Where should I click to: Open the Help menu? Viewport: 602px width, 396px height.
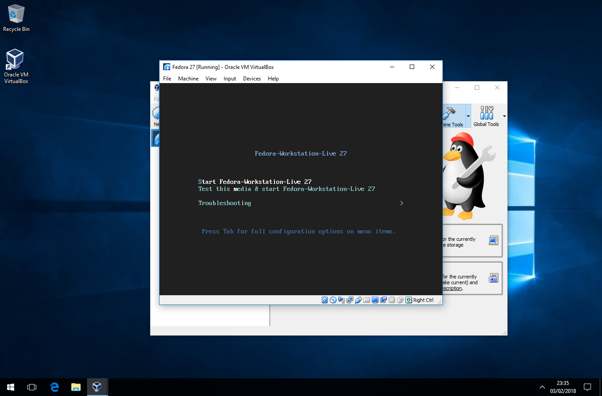[273, 79]
